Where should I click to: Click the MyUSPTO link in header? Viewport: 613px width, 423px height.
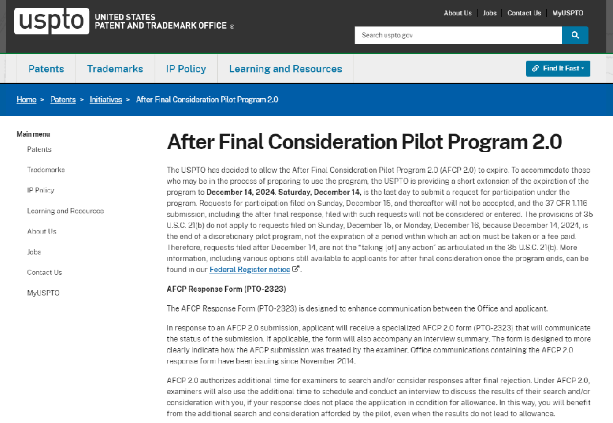tap(568, 13)
